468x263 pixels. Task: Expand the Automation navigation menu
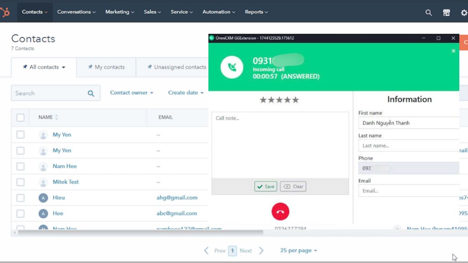tap(219, 12)
